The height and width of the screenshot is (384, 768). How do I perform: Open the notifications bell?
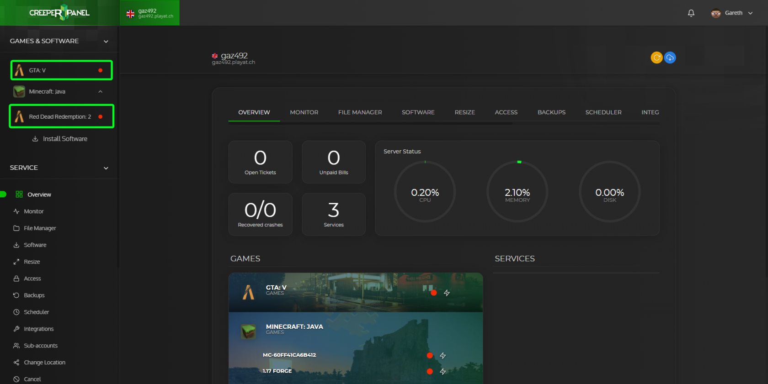pyautogui.click(x=691, y=13)
